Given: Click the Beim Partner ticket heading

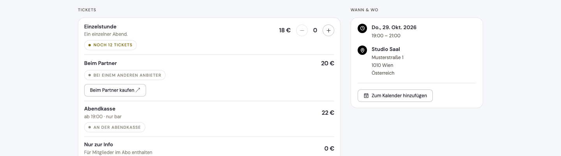Looking at the screenshot, I should pos(101,63).
